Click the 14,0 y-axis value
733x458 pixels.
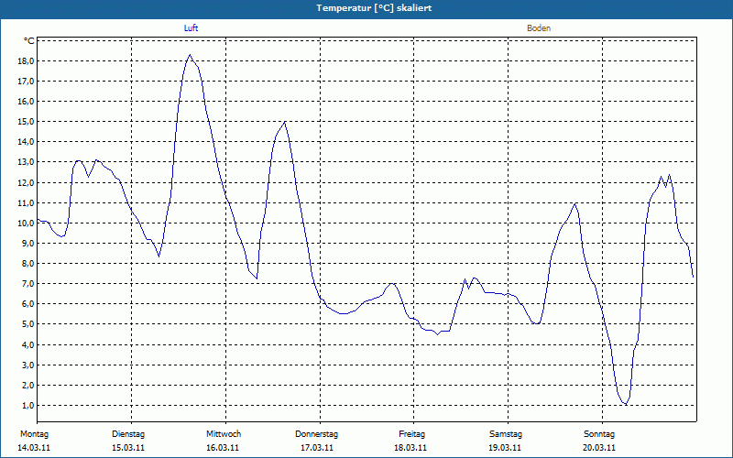tap(26, 142)
